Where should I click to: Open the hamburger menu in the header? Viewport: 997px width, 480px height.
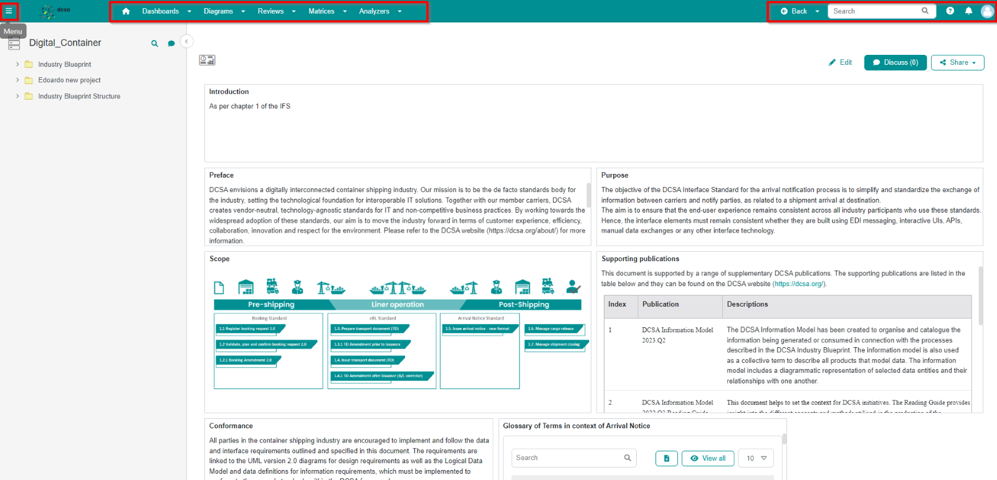point(9,11)
